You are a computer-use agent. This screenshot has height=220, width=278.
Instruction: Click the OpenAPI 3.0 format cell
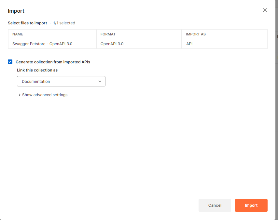[112, 44]
